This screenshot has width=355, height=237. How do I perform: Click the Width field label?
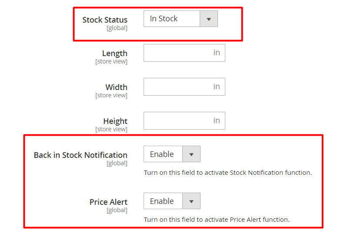point(116,87)
